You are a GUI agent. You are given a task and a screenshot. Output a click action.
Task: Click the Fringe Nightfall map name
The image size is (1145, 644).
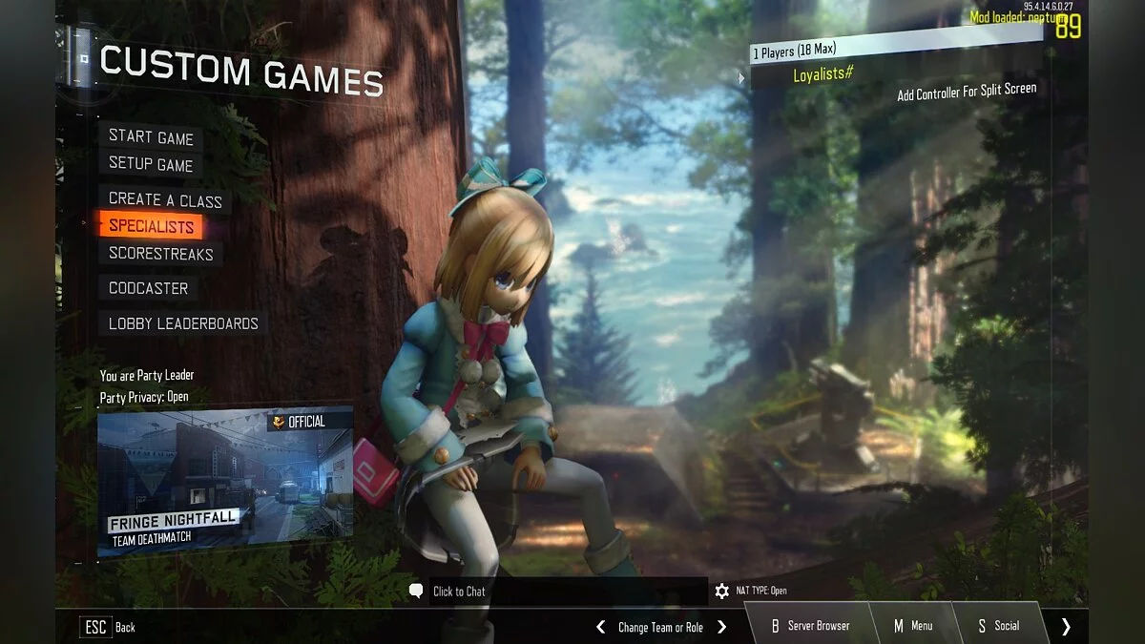(x=172, y=521)
